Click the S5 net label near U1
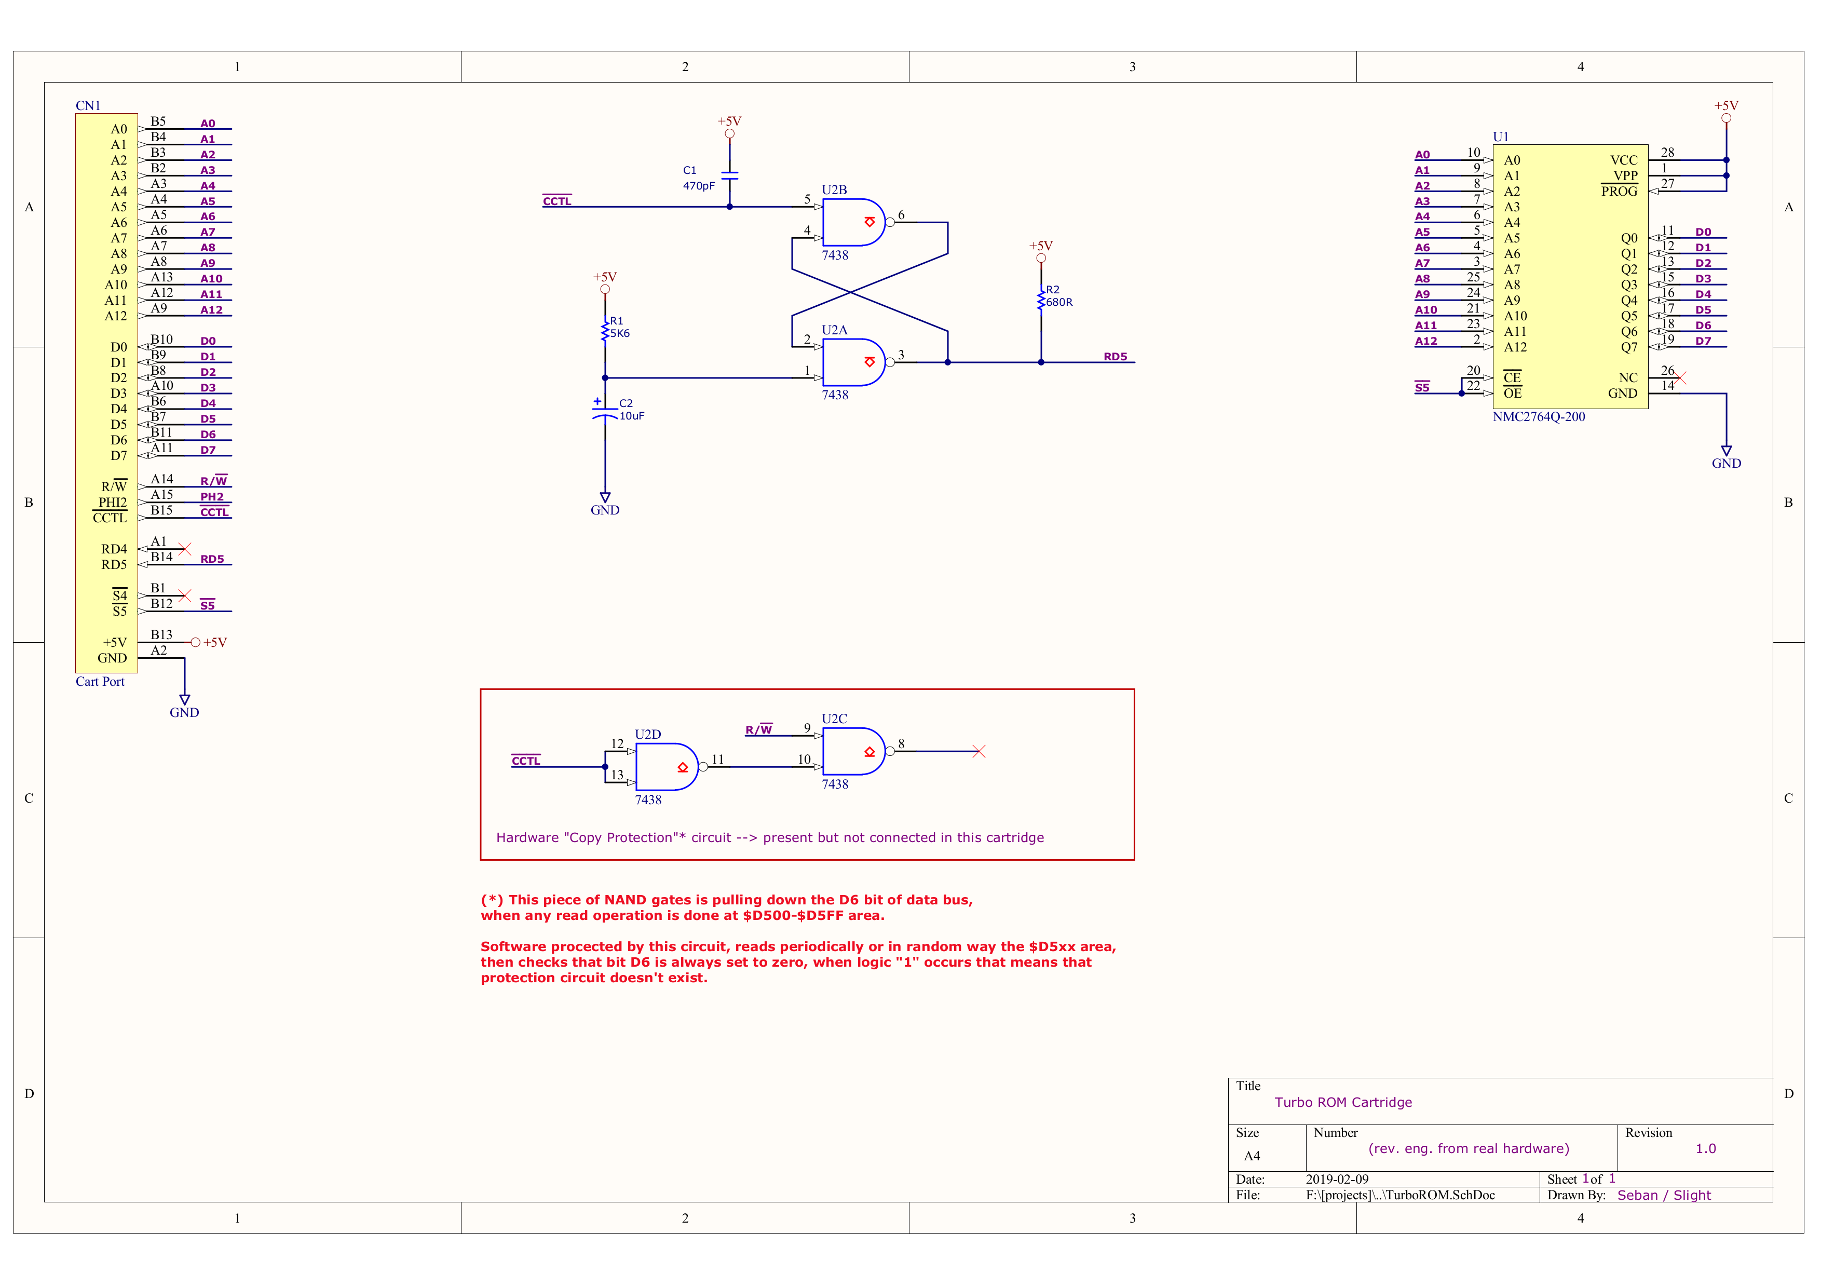 [x=1422, y=388]
